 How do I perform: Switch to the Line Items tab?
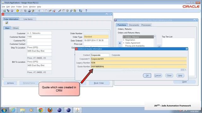(x=28, y=19)
